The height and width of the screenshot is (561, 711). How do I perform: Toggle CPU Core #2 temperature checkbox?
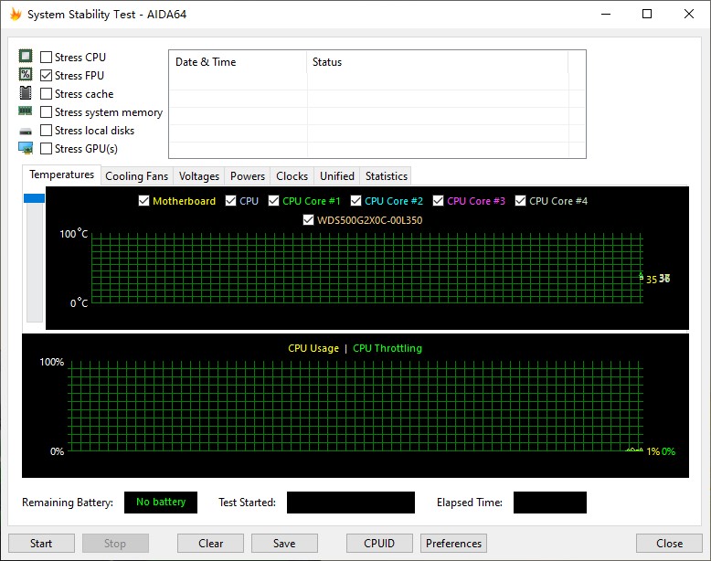tap(355, 200)
